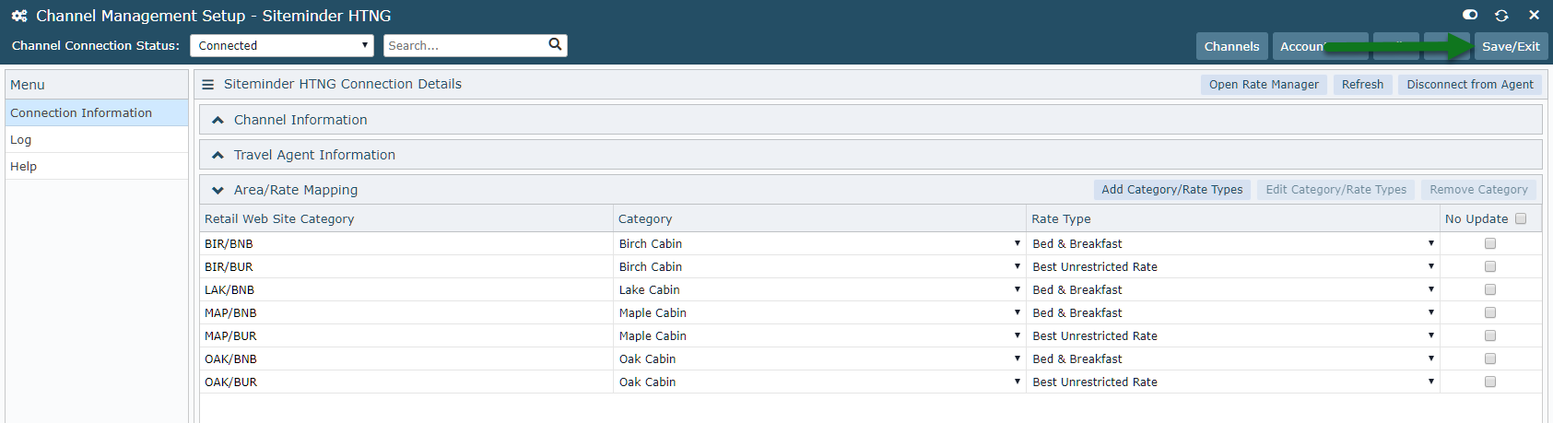Open Category dropdown for BIR/BNB row

pyautogui.click(x=819, y=243)
